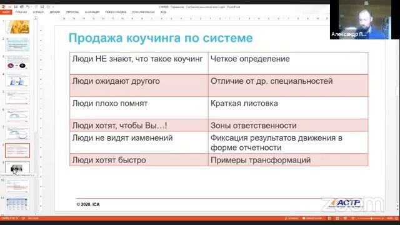This screenshot has width=400, height=225.
Task: Click slide title 'Продажа коучинга по системе'
Action: coord(161,38)
